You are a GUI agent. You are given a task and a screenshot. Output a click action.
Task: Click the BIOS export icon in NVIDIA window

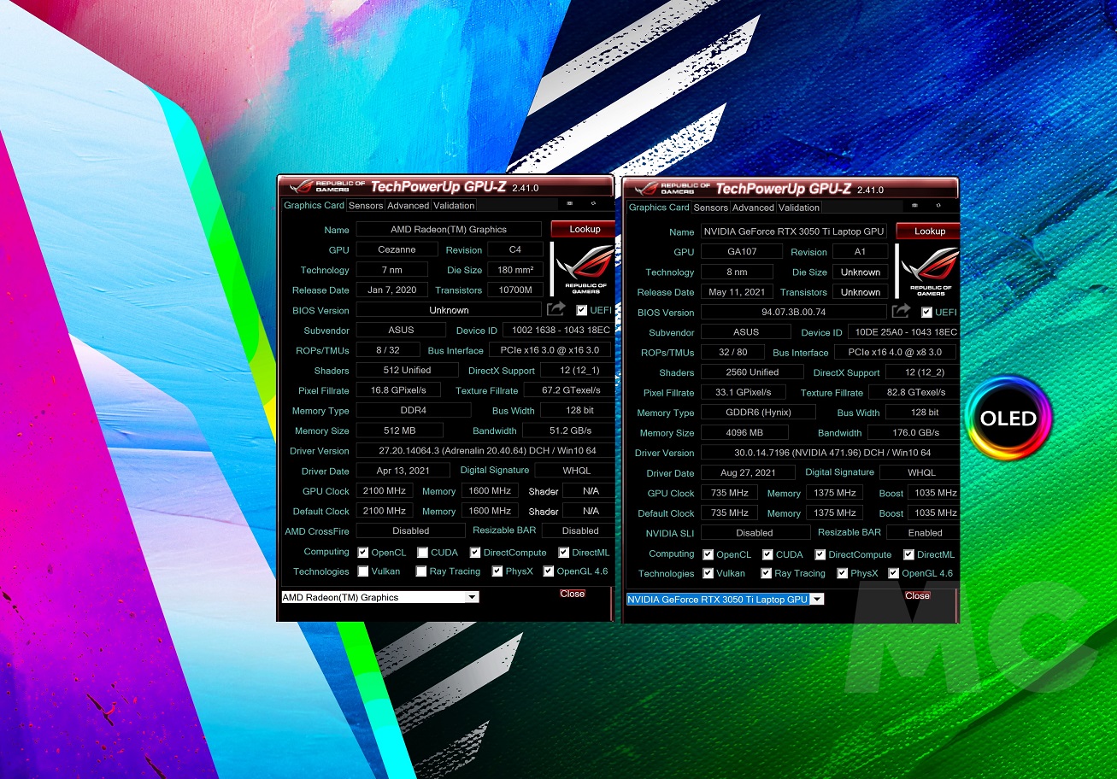[x=902, y=312]
